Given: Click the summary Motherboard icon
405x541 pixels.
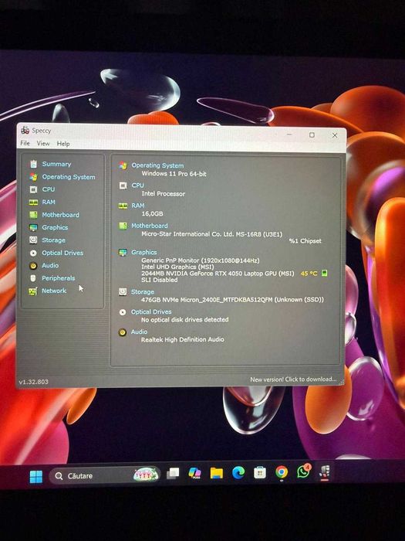Looking at the screenshot, I should click(123, 226).
